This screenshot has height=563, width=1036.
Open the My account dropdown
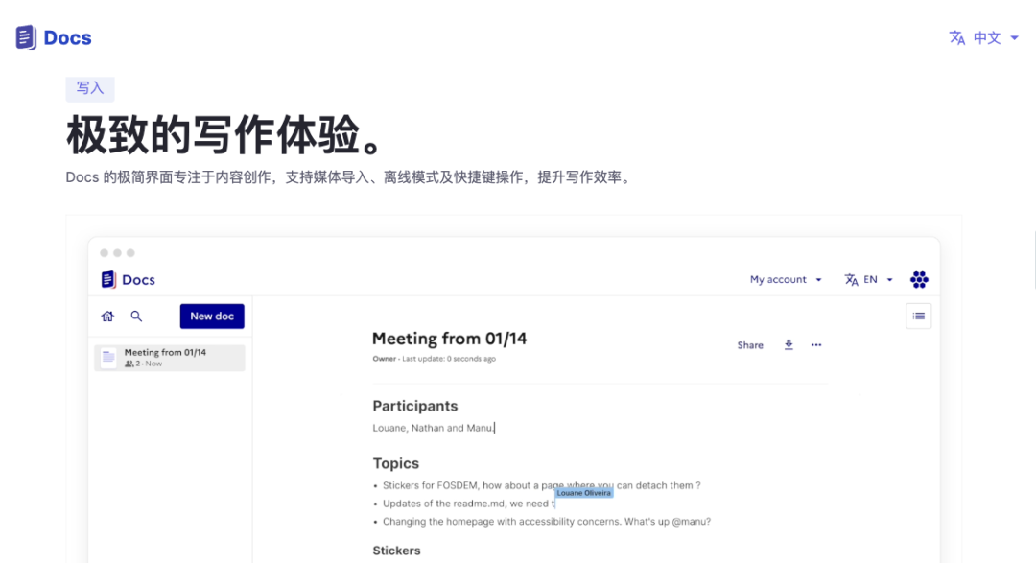786,280
